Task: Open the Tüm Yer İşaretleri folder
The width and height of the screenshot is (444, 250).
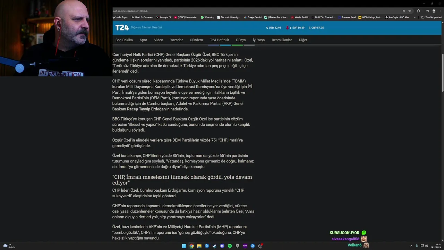Action: 432,17
